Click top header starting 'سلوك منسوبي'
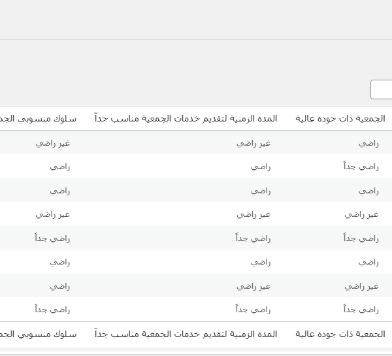Viewport: 392px width, 356px height. [x=38, y=118]
